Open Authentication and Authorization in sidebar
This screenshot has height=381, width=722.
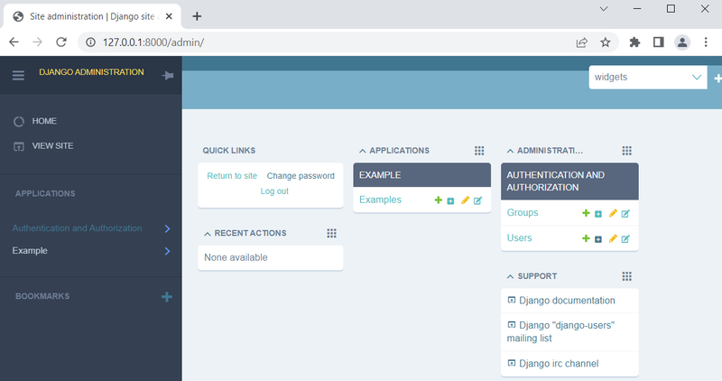tap(77, 228)
